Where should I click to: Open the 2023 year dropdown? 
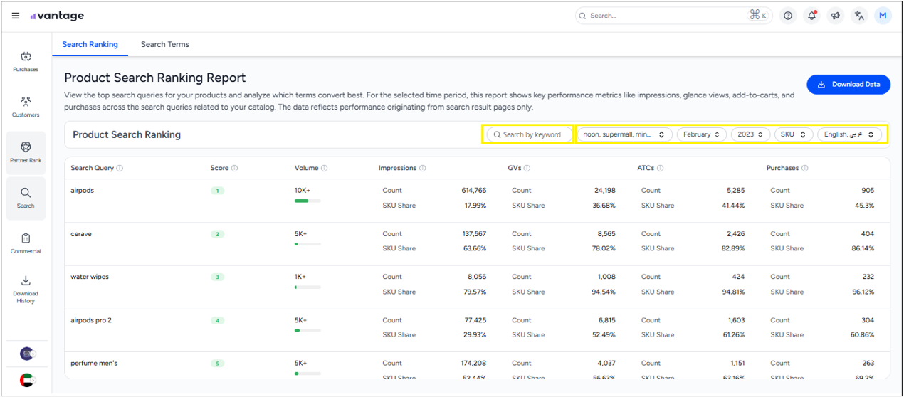coord(750,134)
